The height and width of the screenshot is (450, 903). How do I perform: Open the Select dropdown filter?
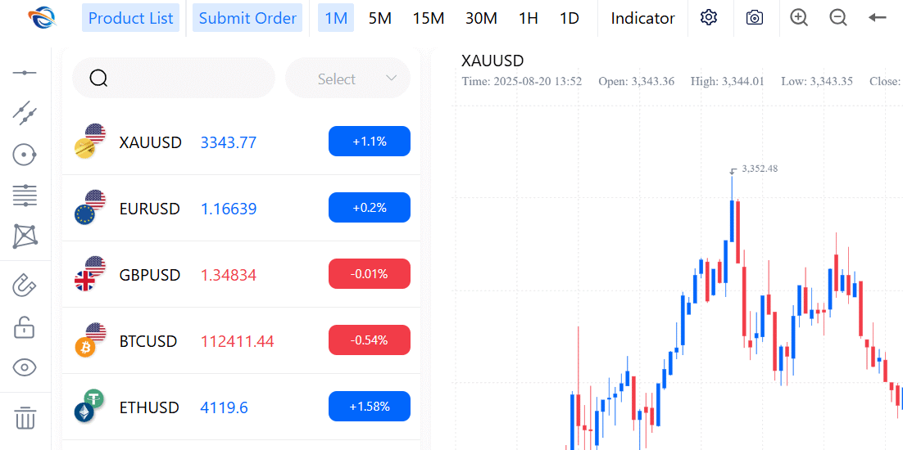tap(347, 79)
